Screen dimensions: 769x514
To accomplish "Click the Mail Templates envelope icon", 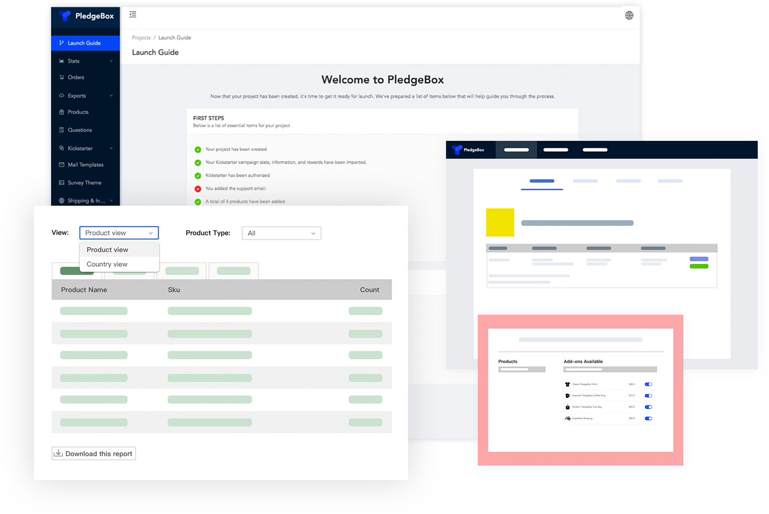I will point(62,165).
